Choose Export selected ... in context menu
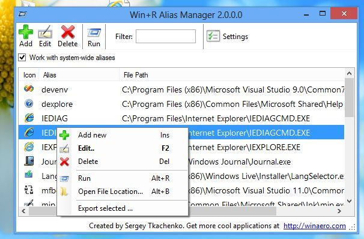The width and height of the screenshot is (364, 239). click(x=123, y=208)
